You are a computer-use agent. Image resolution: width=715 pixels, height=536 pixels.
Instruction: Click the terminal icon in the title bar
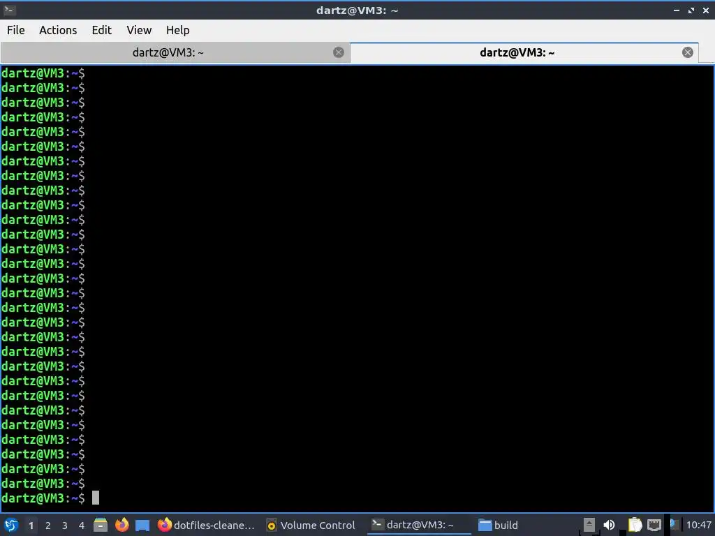(9, 10)
